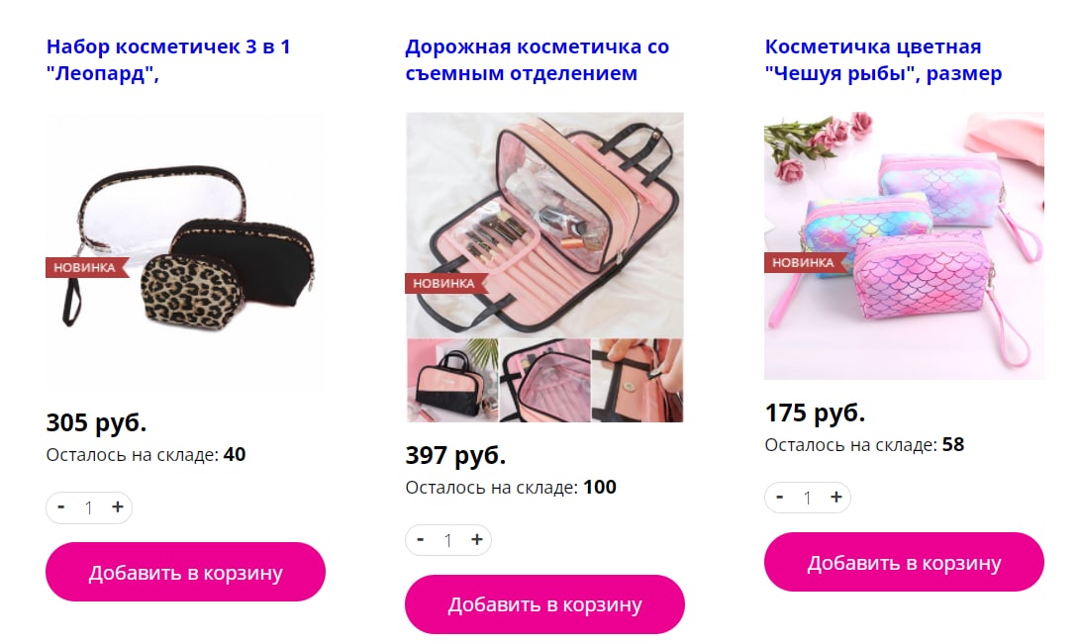Increase quantity for leopard cosmetic bag set
1079x644 pixels.
[118, 507]
